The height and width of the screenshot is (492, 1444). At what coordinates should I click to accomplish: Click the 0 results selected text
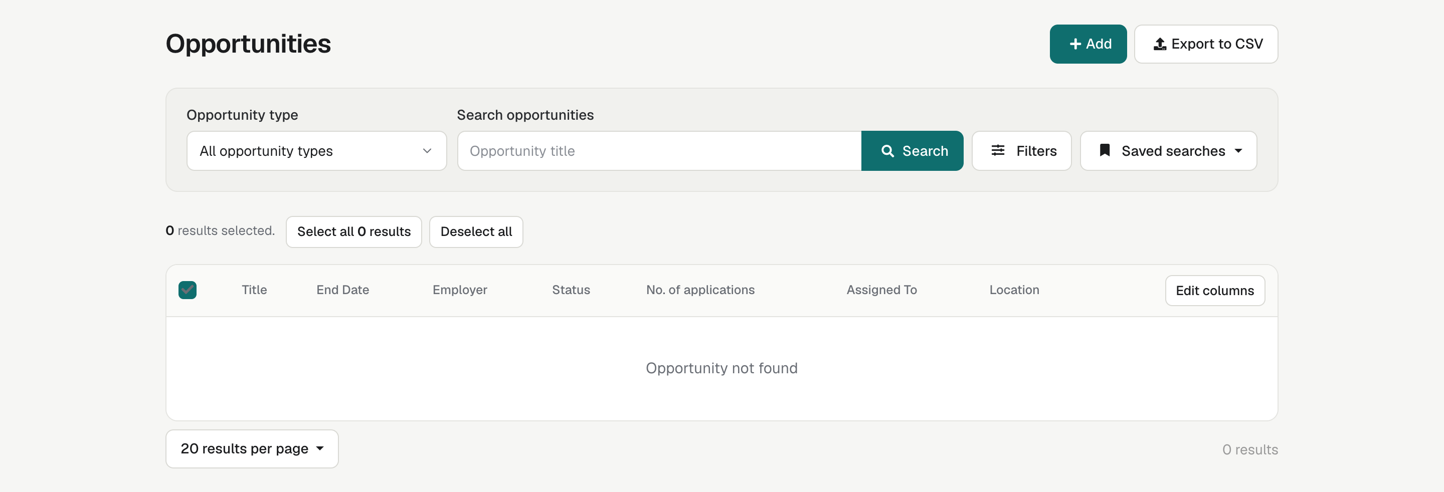coord(220,230)
